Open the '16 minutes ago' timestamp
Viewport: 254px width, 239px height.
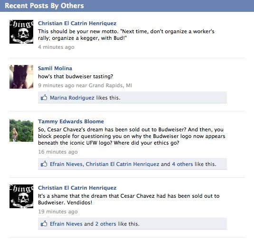click(58, 152)
